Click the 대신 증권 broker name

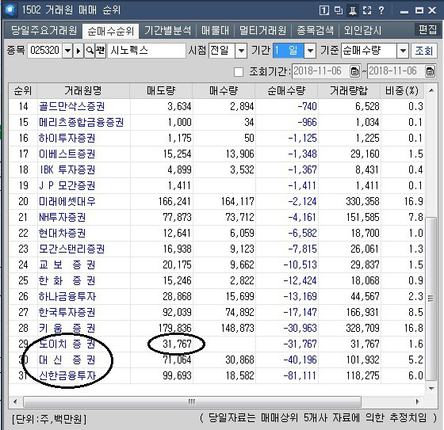(67, 360)
